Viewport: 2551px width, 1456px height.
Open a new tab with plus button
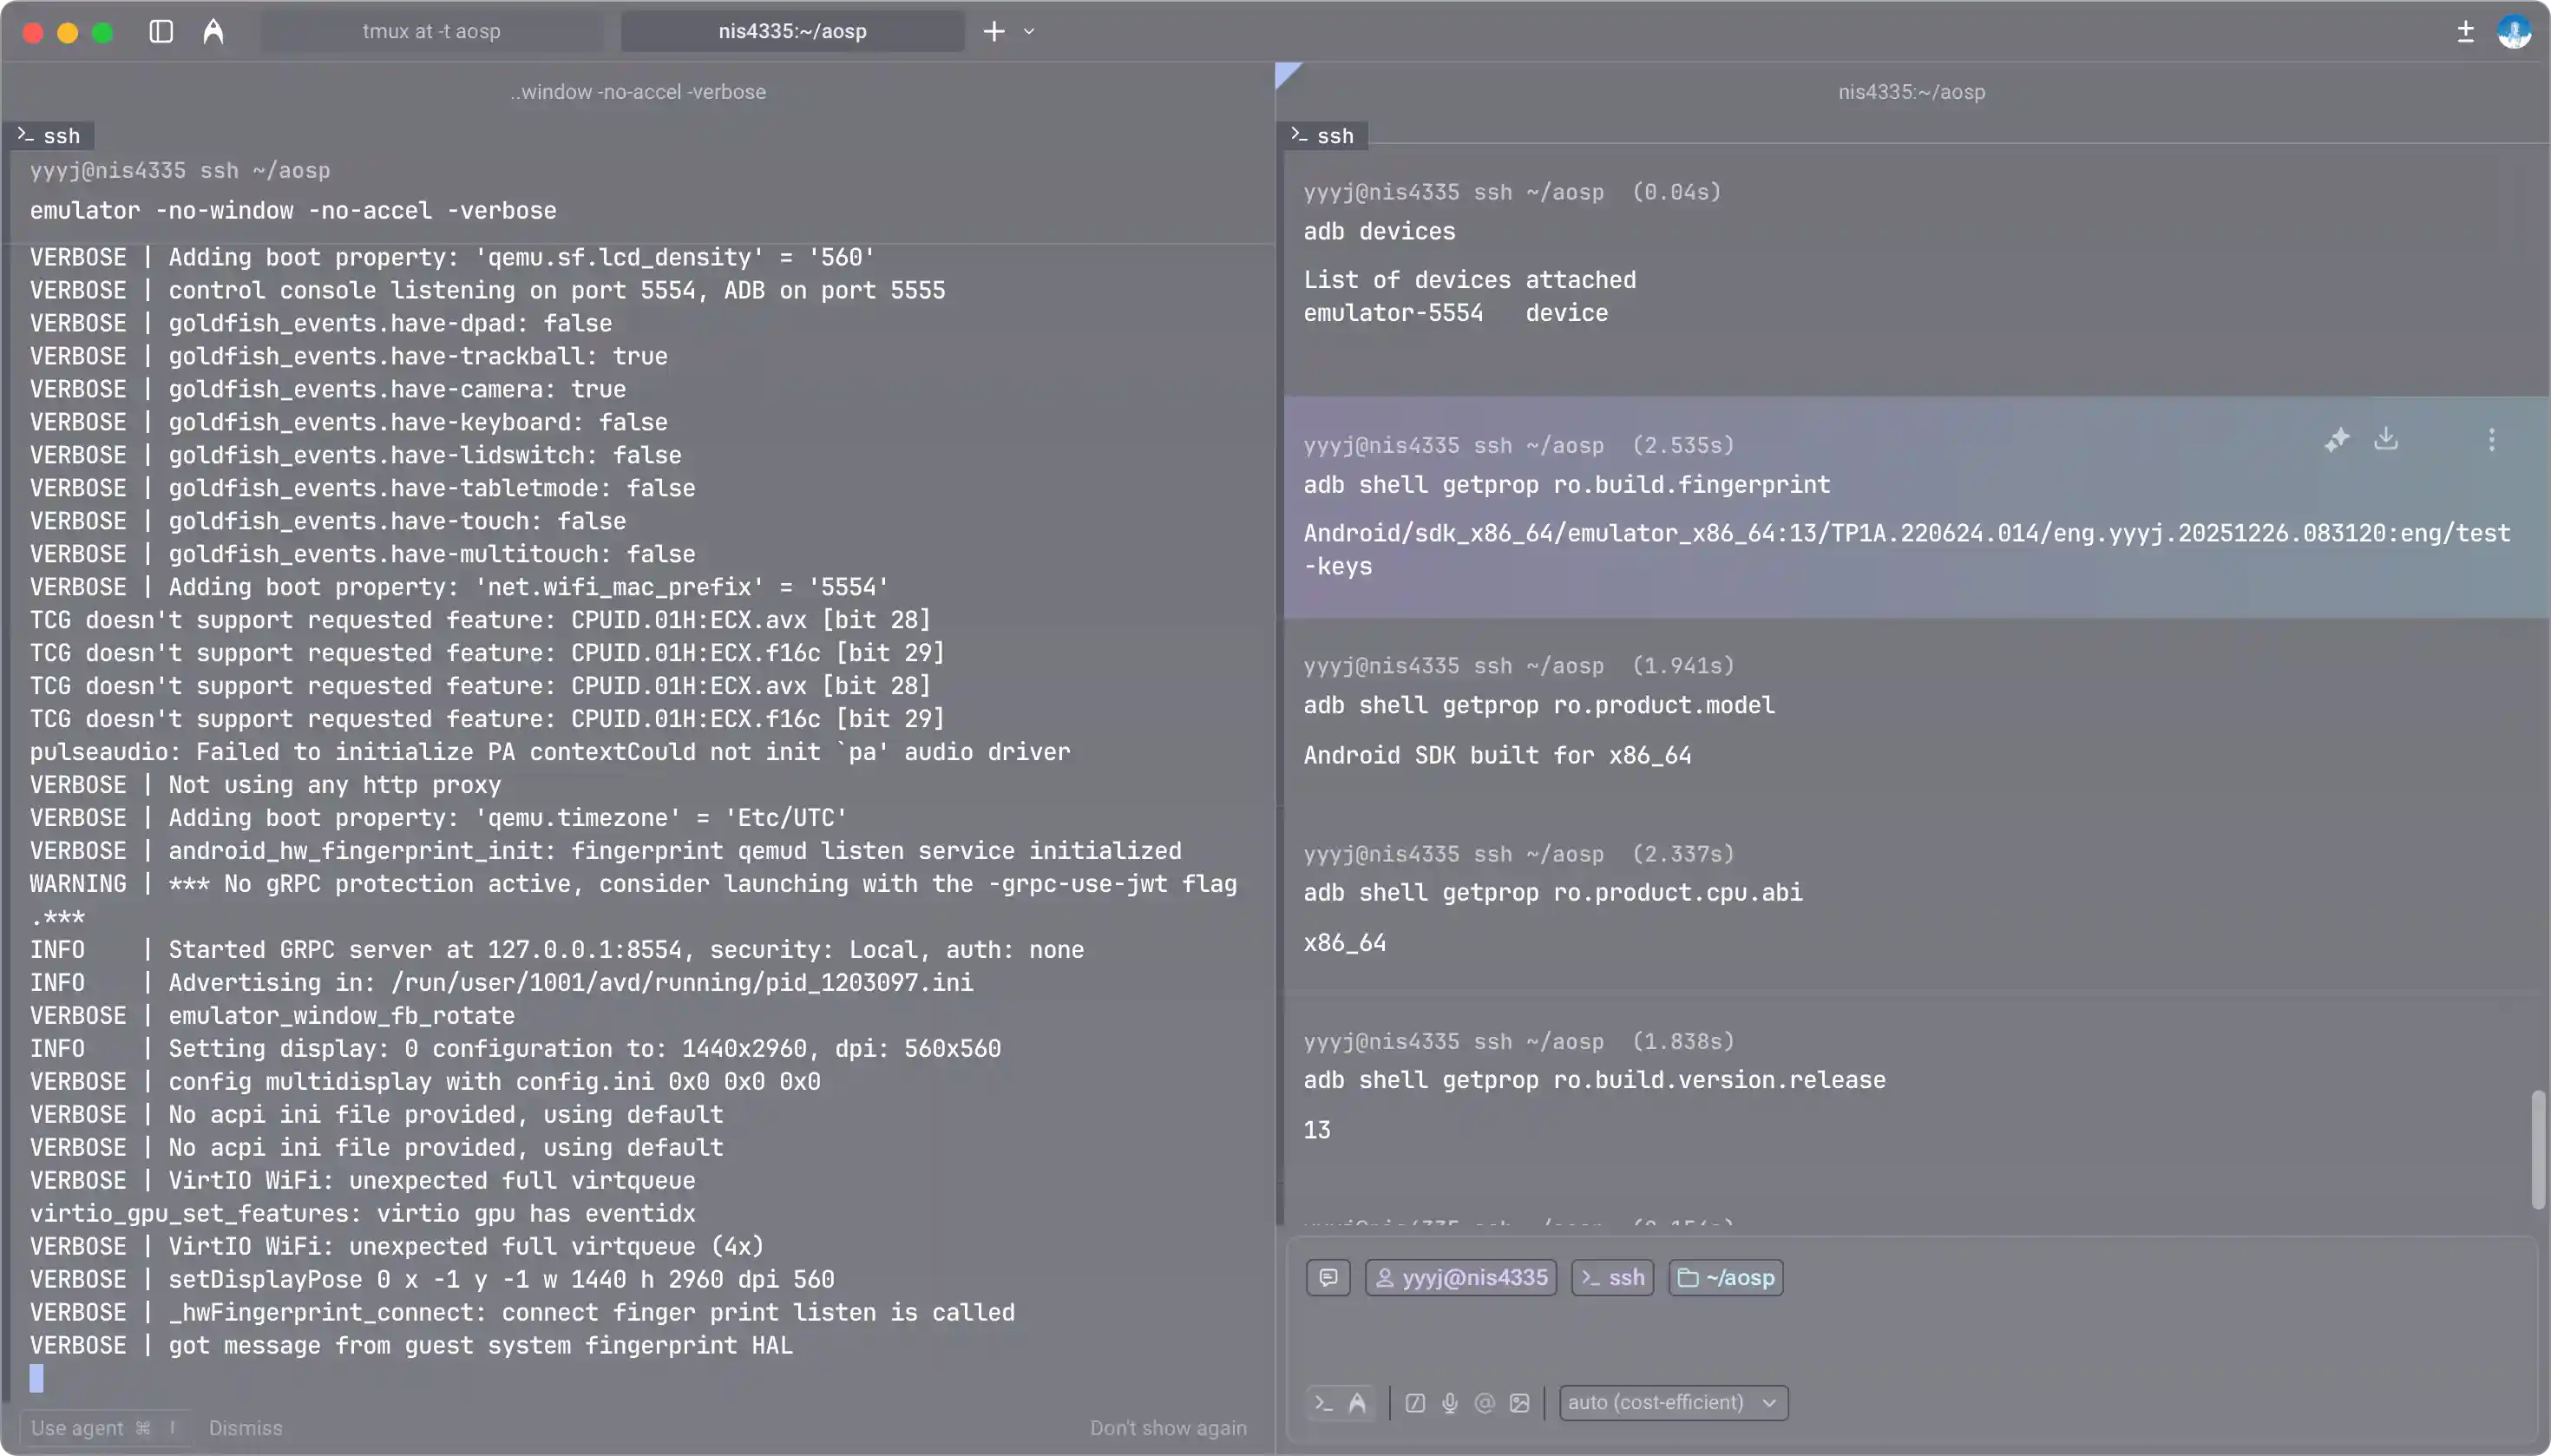[993, 32]
